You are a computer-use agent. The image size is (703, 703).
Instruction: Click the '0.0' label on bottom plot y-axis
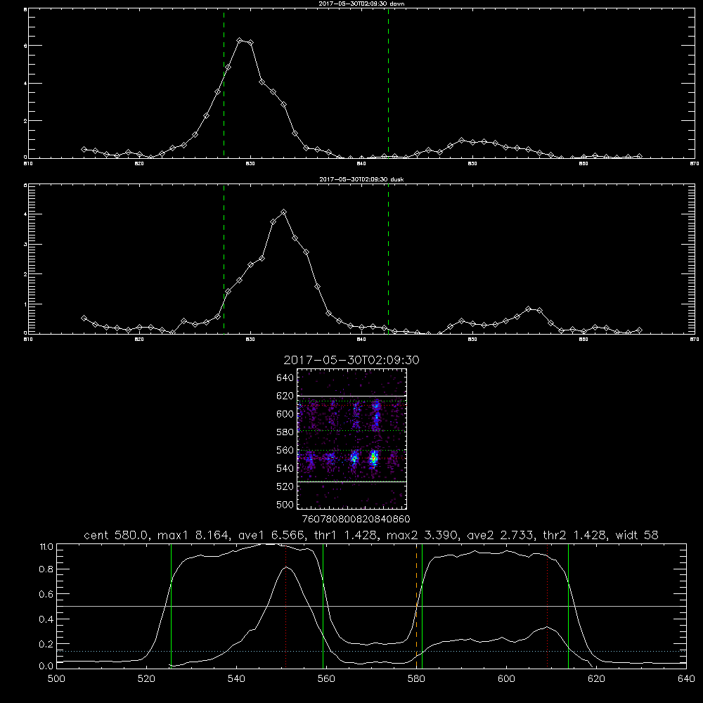click(x=46, y=666)
